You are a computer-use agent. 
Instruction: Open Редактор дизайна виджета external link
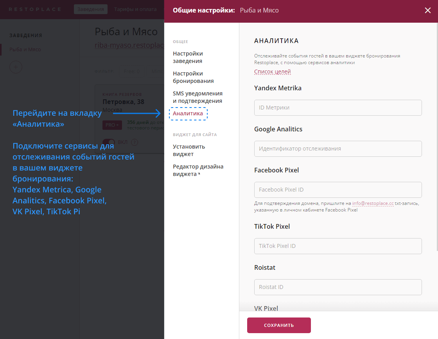point(198,170)
